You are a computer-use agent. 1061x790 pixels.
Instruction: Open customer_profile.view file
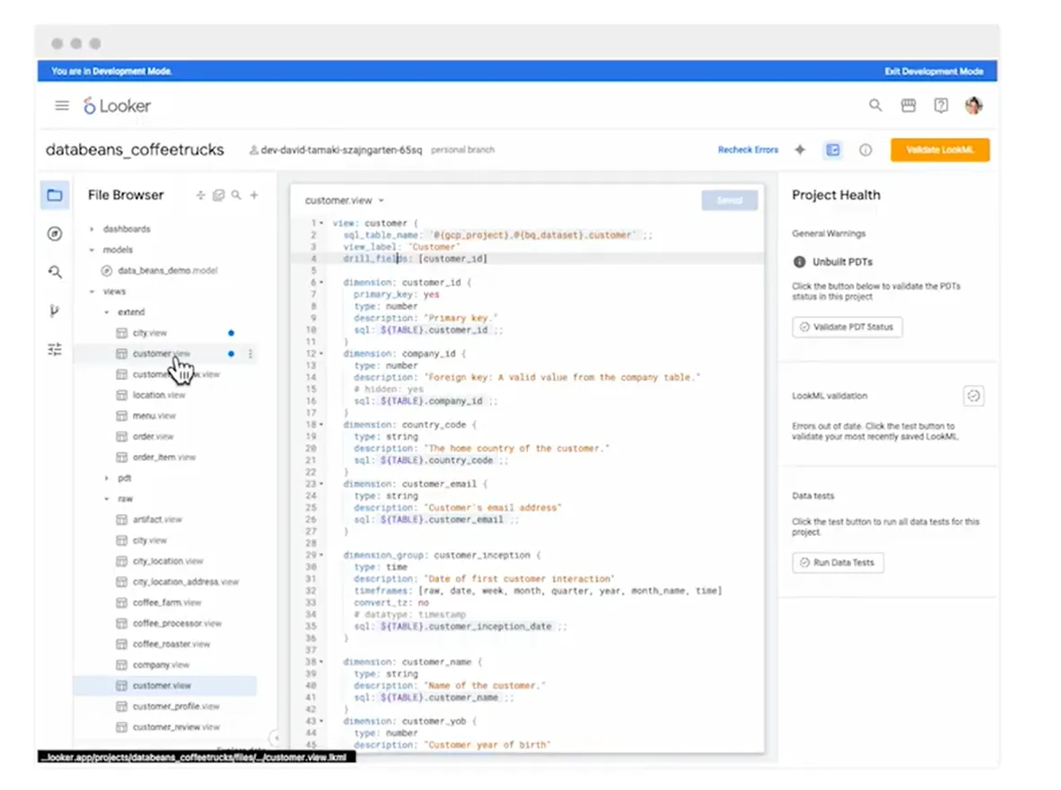tap(176, 707)
